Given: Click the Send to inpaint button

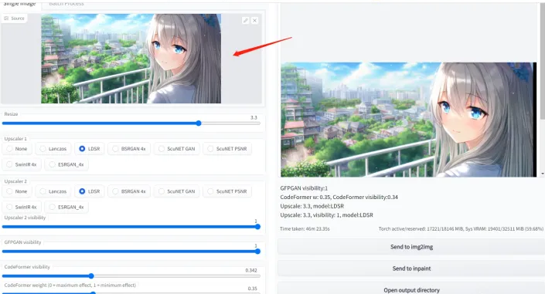Looking at the screenshot, I should pyautogui.click(x=411, y=269).
